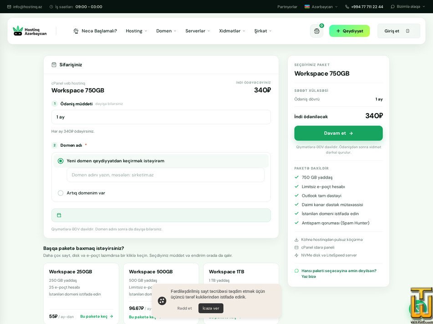Viewport: 433px width, 324px height.
Task: Select the Artıq domenim var radio option
Action: coord(61,193)
